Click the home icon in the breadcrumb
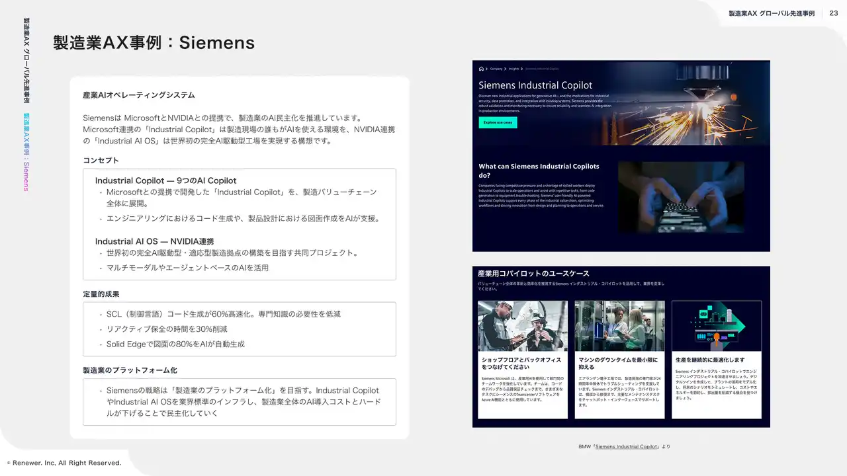This screenshot has width=847, height=476. 481,68
